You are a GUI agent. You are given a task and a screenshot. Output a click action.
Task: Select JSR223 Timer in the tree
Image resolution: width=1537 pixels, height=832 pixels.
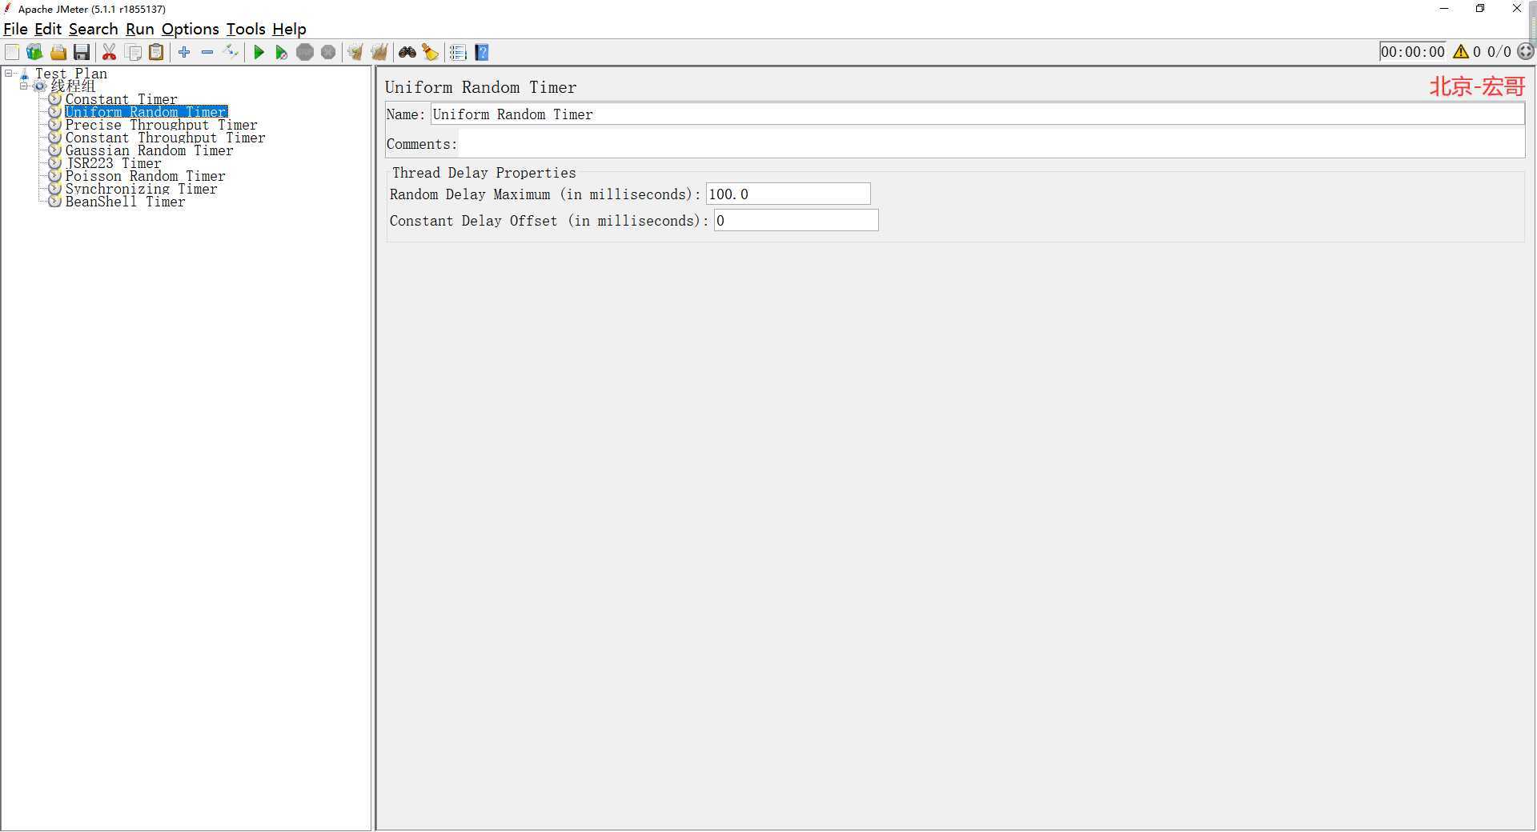[113, 163]
